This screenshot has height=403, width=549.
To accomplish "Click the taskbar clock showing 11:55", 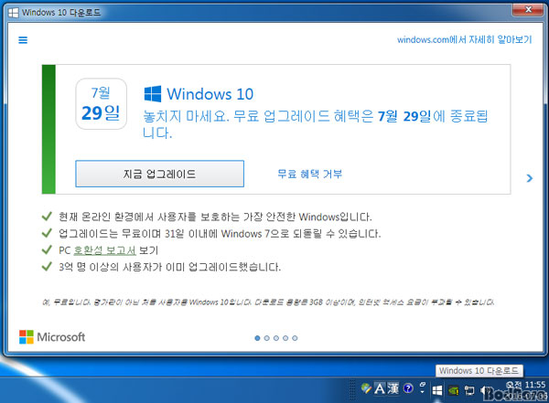I will point(524,387).
